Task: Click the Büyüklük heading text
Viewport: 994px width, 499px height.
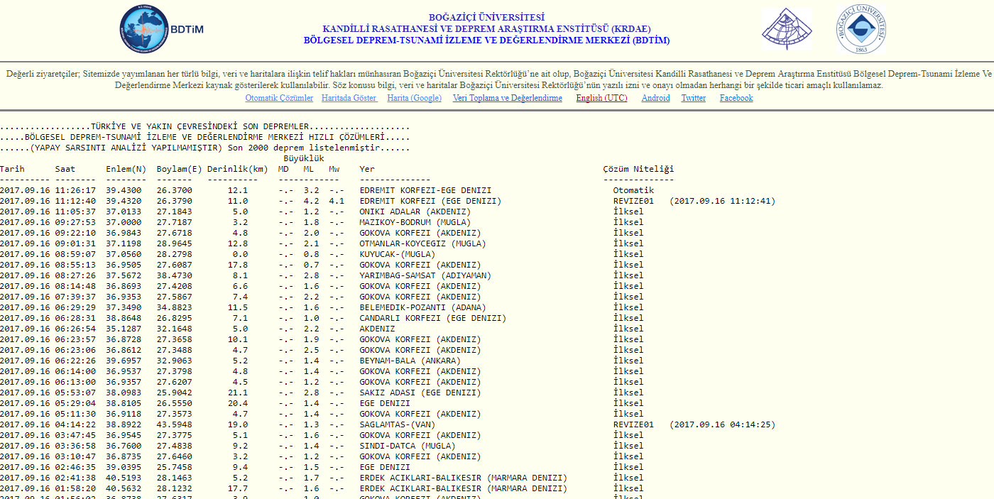Action: (304, 158)
